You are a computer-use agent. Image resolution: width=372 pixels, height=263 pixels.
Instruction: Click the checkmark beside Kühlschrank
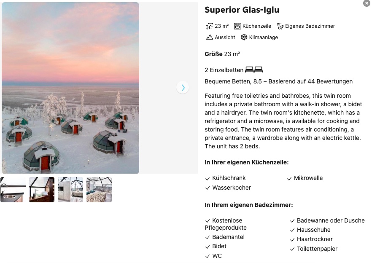pyautogui.click(x=207, y=178)
